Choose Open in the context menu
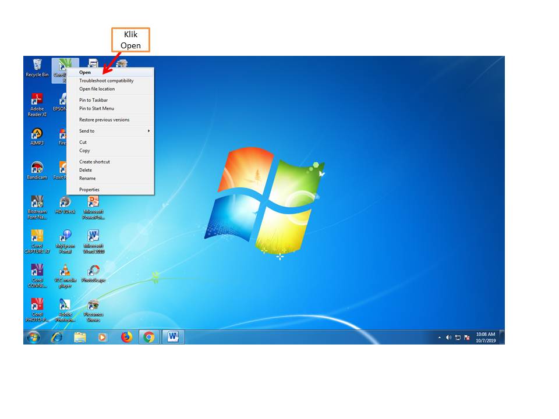The image size is (559, 419). point(111,72)
